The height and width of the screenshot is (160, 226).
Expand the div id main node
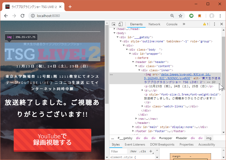pyautogui.click(x=133, y=127)
